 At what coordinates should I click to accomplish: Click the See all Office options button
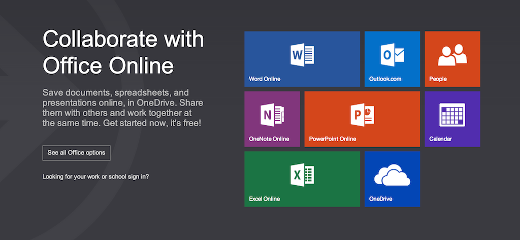76,153
